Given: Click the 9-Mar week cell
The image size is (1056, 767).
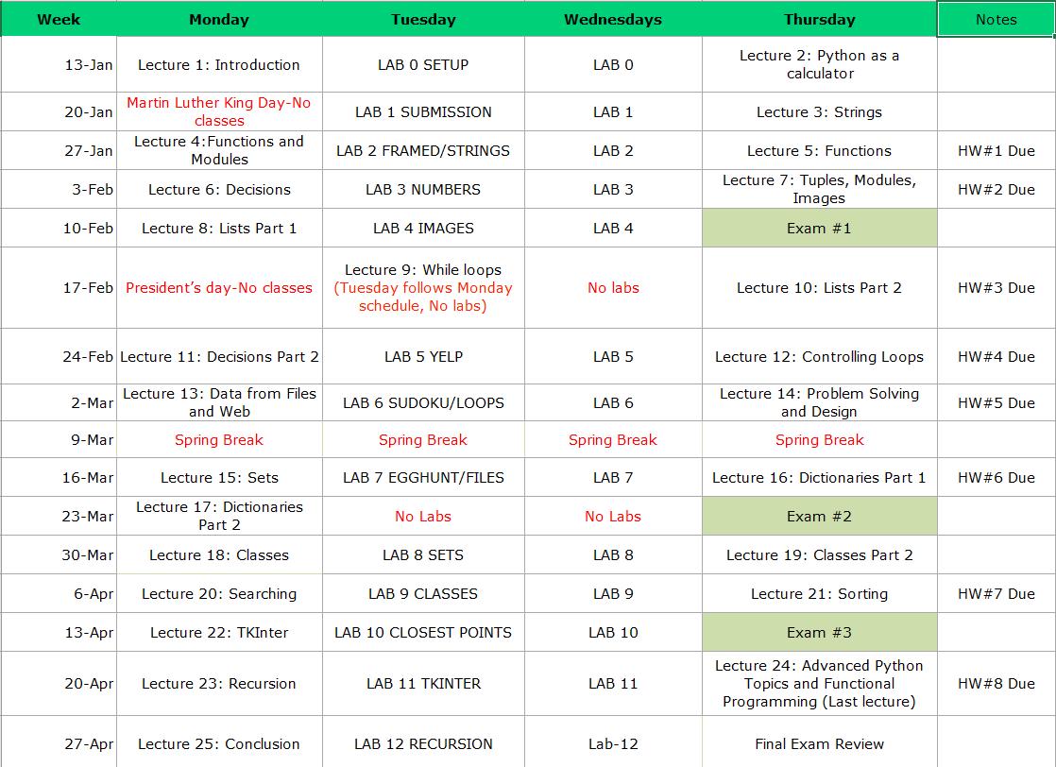Looking at the screenshot, I should coord(59,440).
